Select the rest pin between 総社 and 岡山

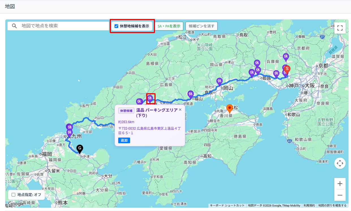[219, 82]
